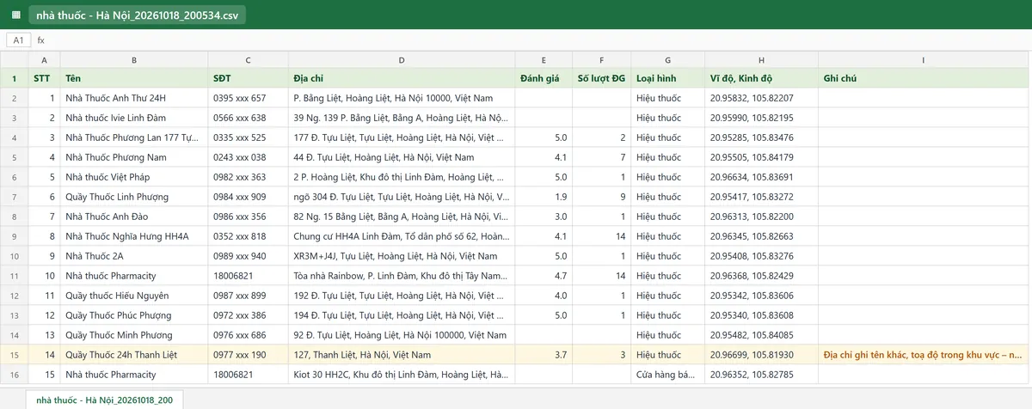Image resolution: width=1032 pixels, height=409 pixels.
Task: Select review count 9 cell
Action: tap(601, 197)
